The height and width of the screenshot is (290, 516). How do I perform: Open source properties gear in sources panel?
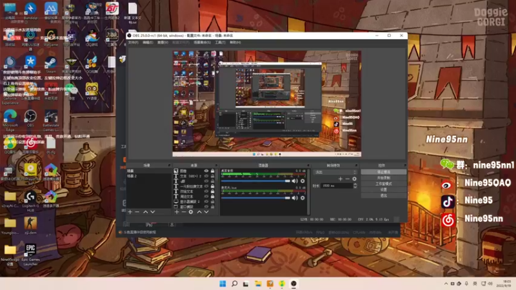191,212
